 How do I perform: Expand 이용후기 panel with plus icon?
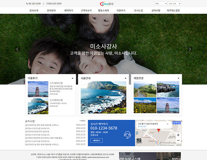pyautogui.click(x=72, y=78)
